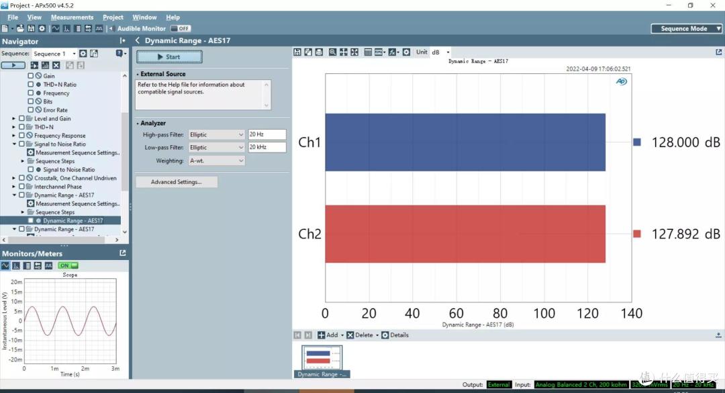
Task: Show the Meters monitor from main toolbar
Action: 78,29
